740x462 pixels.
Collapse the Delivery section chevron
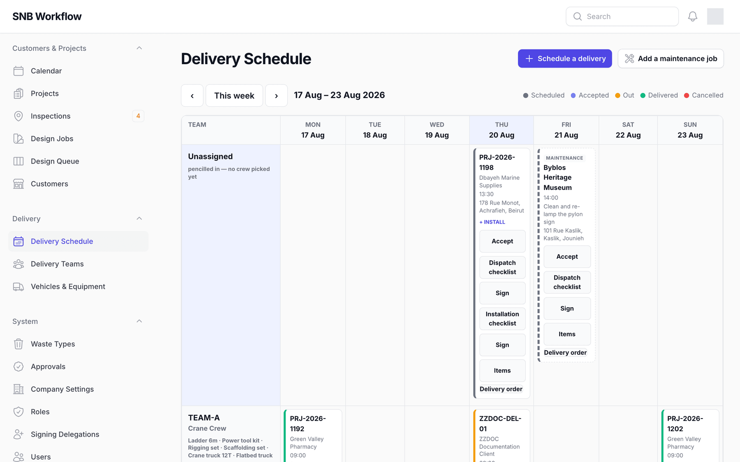pos(139,219)
